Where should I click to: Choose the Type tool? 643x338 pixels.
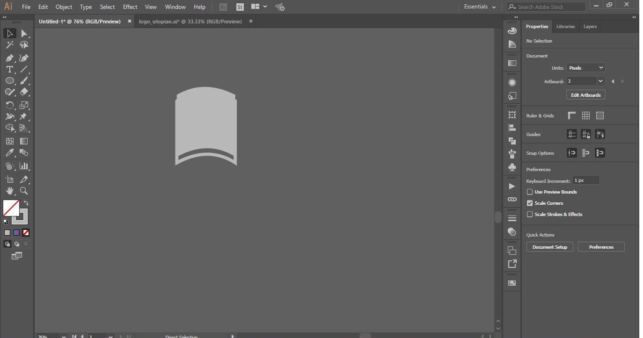click(x=9, y=69)
